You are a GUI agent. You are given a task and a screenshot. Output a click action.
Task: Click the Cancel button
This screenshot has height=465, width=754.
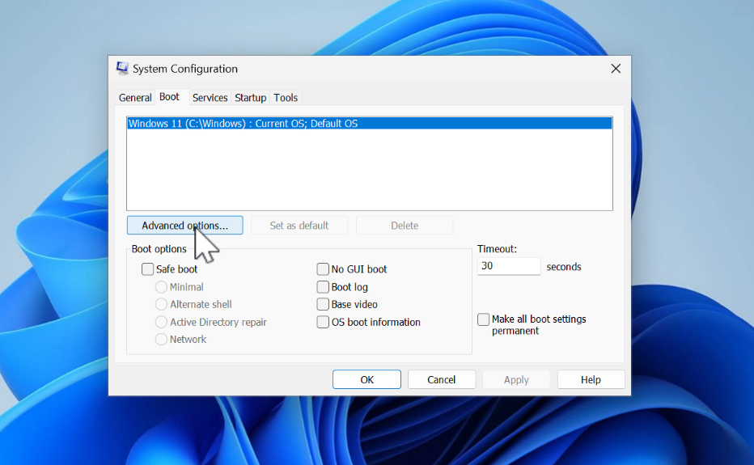click(442, 379)
